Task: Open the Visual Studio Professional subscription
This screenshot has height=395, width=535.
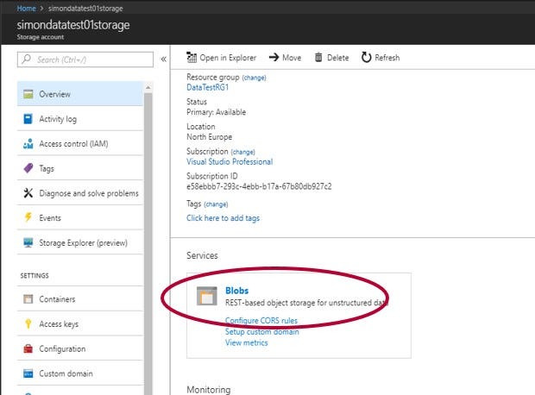Action: pyautogui.click(x=230, y=161)
